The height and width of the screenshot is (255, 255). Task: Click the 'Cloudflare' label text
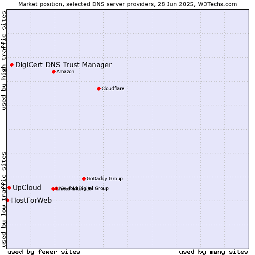[113, 89]
